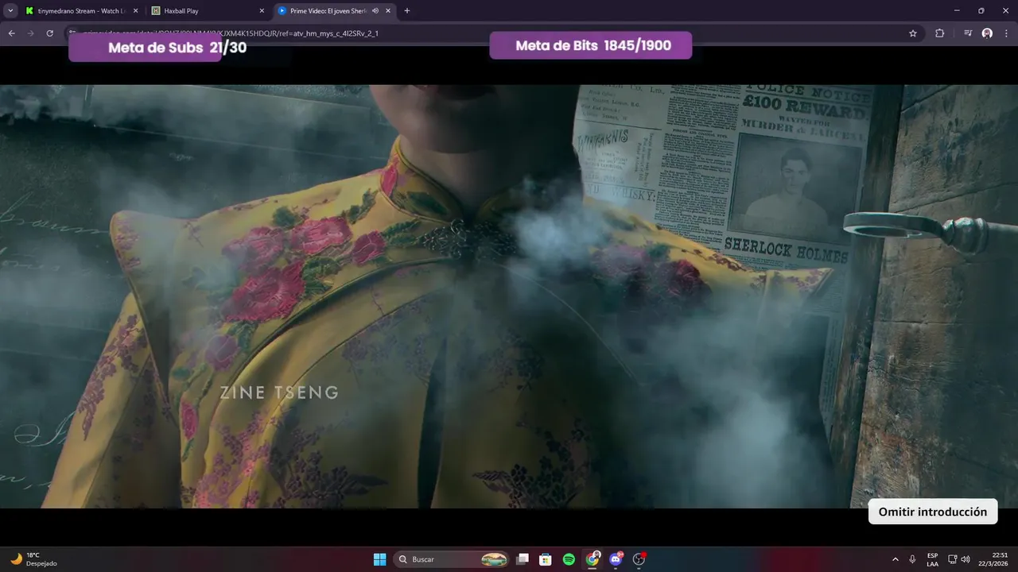Open the clock showing 22:51
This screenshot has height=572, width=1018.
(x=993, y=559)
